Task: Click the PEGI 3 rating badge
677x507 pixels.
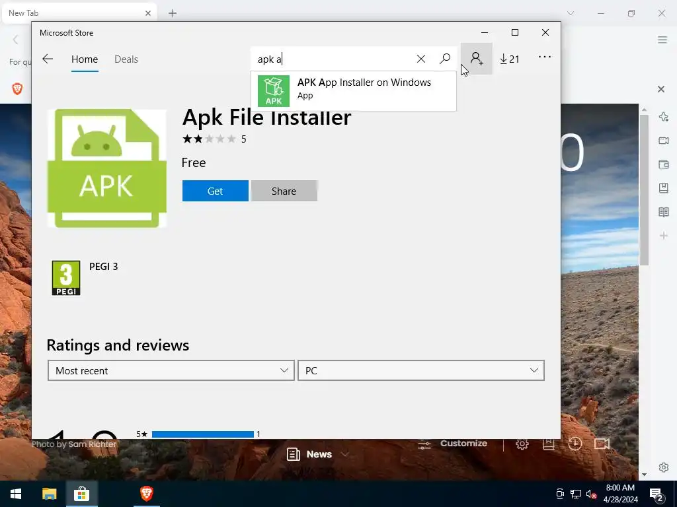Action: point(66,278)
